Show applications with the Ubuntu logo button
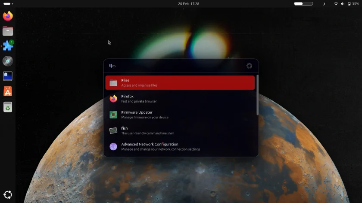 pos(8,195)
